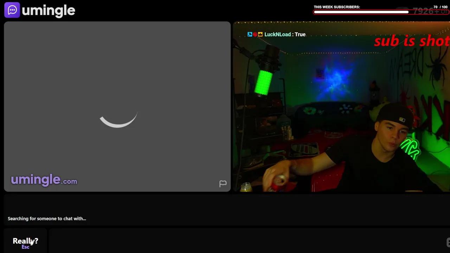Screen dimensions: 450x253
Task: Click the blue arrow badge beside LuckNLoad
Action: pyautogui.click(x=250, y=34)
